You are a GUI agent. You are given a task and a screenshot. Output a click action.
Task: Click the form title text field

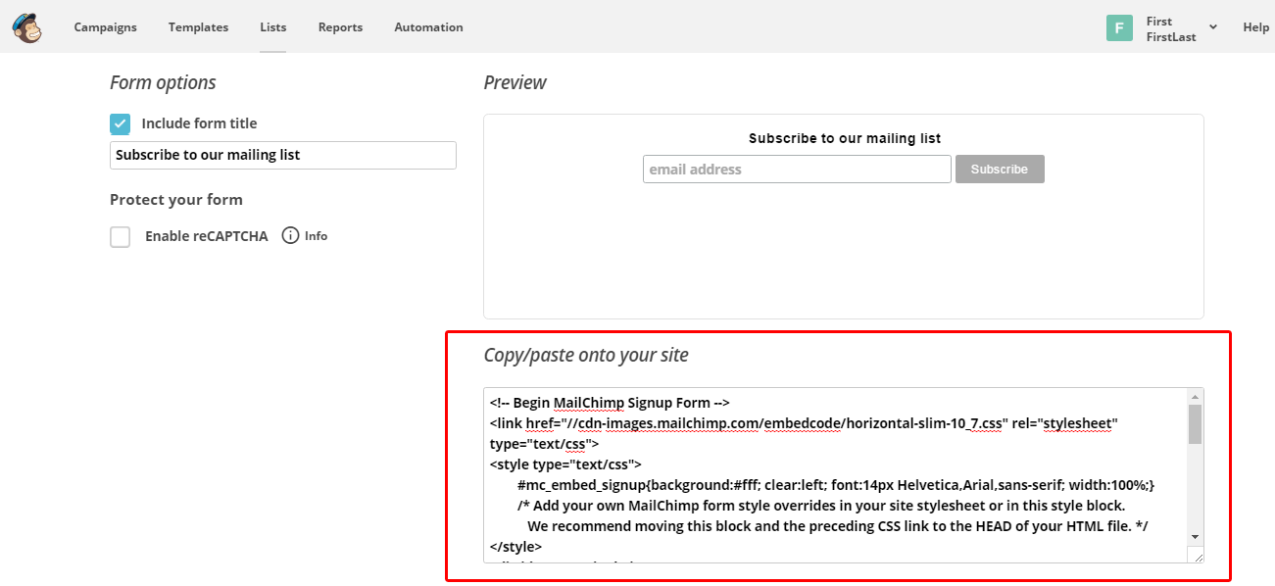[282, 155]
